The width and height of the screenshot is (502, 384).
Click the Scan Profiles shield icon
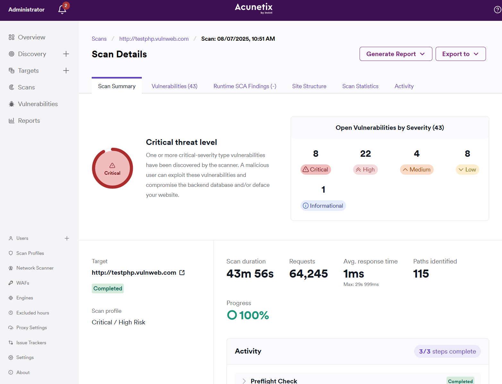click(x=11, y=253)
